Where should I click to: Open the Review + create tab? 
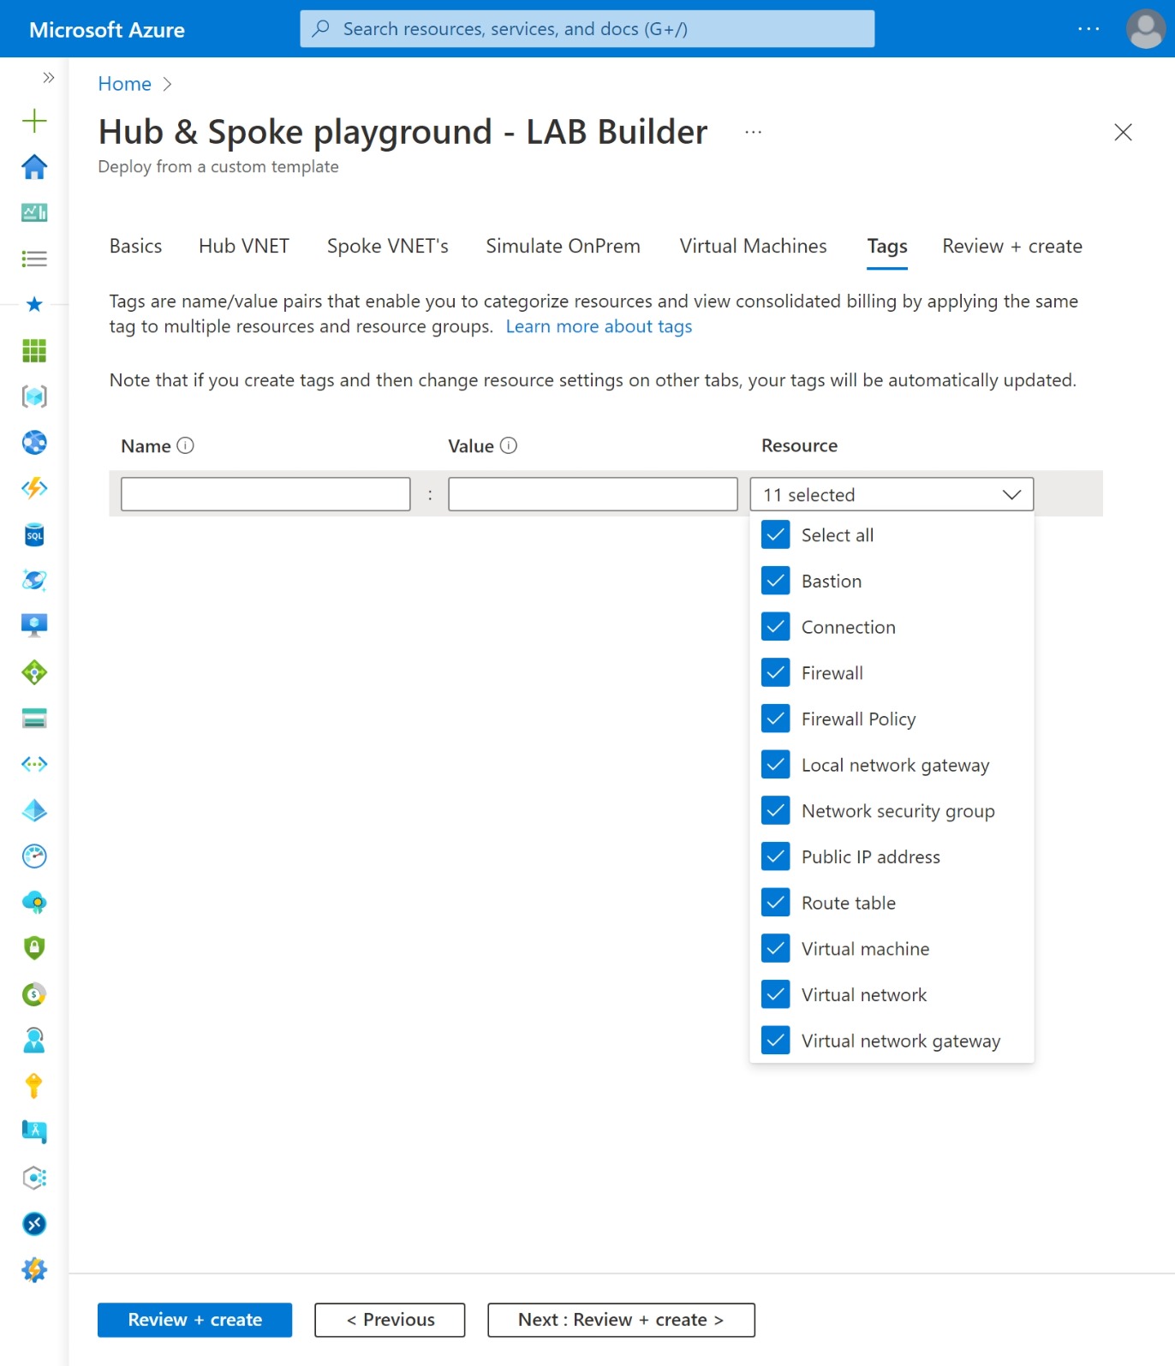click(x=1012, y=247)
